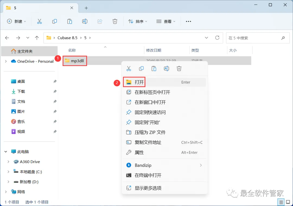Screen dimensions: 293x206
Task: Click the Rename icon in the toolbar
Action: tap(85, 21)
